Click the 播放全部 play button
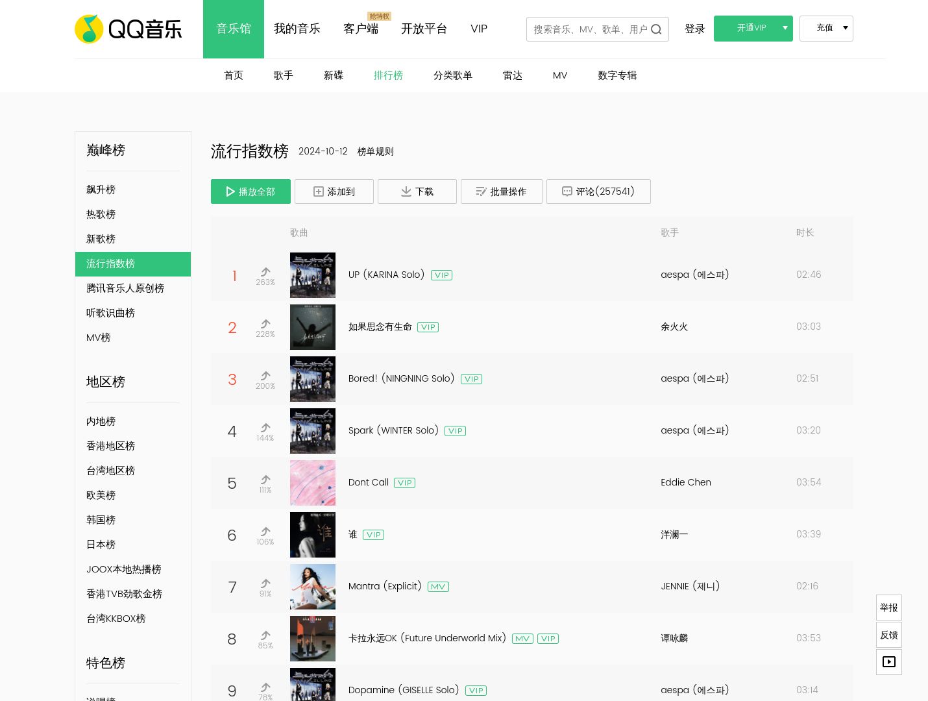928x701 pixels. point(250,191)
